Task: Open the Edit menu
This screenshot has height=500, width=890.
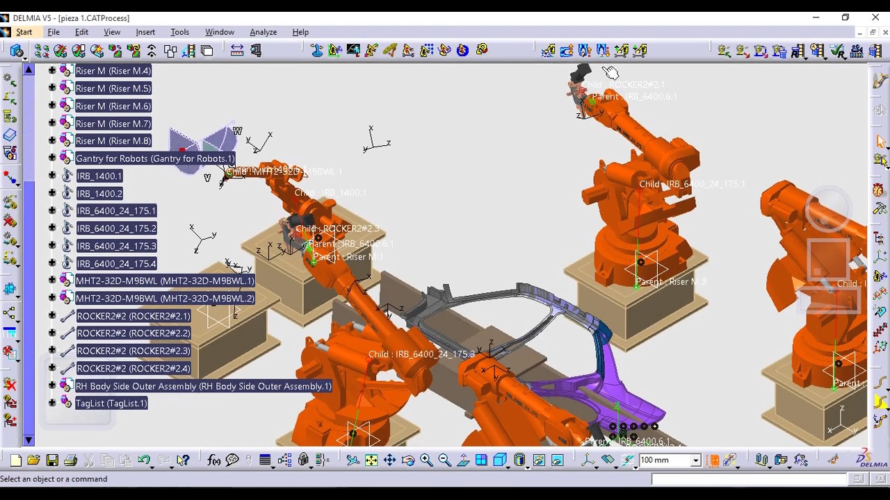Action: point(82,32)
